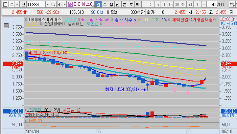Click the purple 증 market badge
This screenshot has height=134, width=237.
coord(70,4)
